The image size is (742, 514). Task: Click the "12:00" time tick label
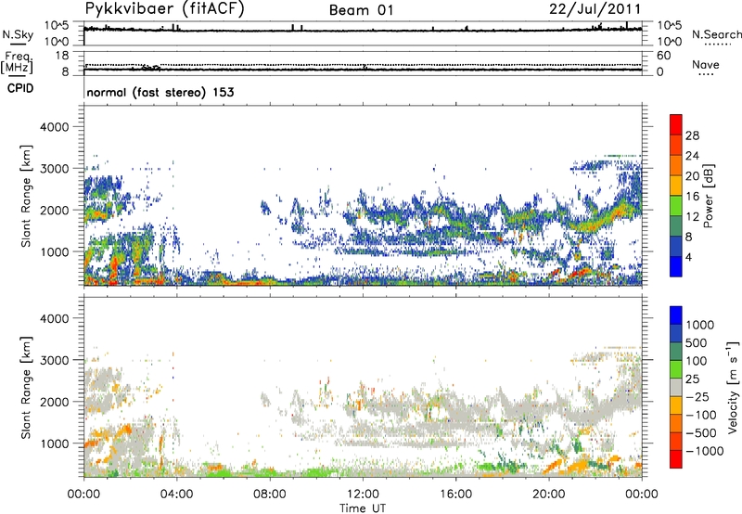[363, 495]
